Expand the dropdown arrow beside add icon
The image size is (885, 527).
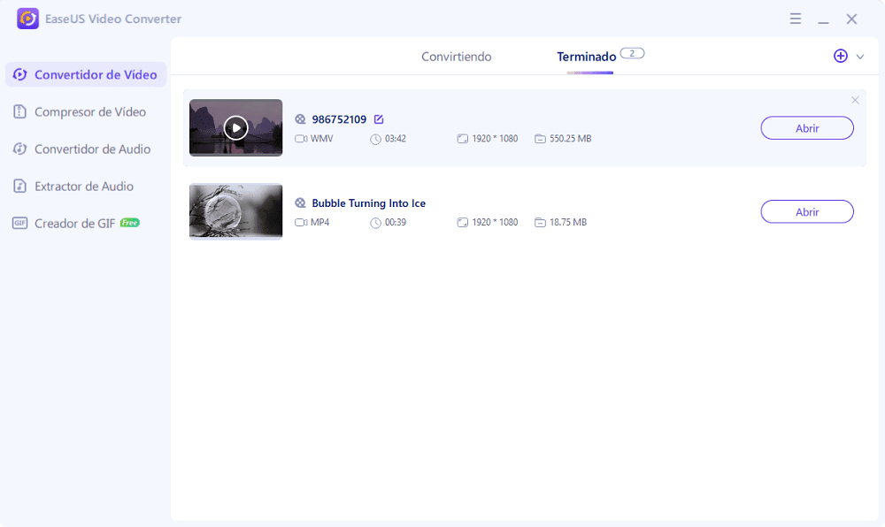(860, 57)
